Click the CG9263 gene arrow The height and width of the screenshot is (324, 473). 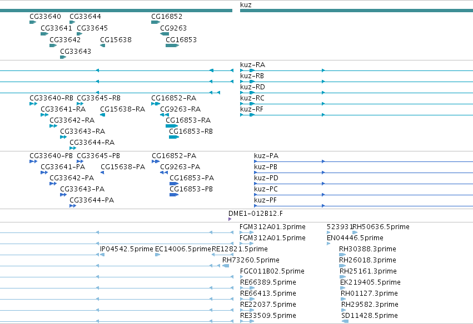pos(165,34)
